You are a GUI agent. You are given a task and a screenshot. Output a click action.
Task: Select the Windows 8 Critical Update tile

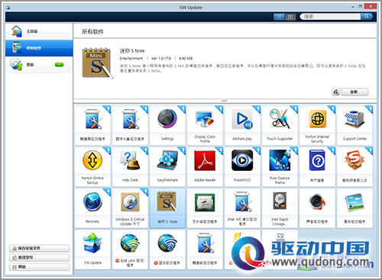coord(130,208)
